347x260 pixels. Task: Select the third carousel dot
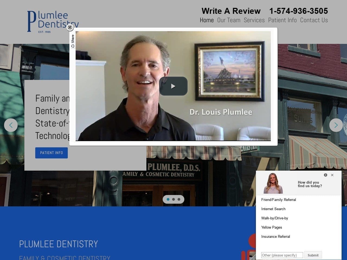(179, 199)
